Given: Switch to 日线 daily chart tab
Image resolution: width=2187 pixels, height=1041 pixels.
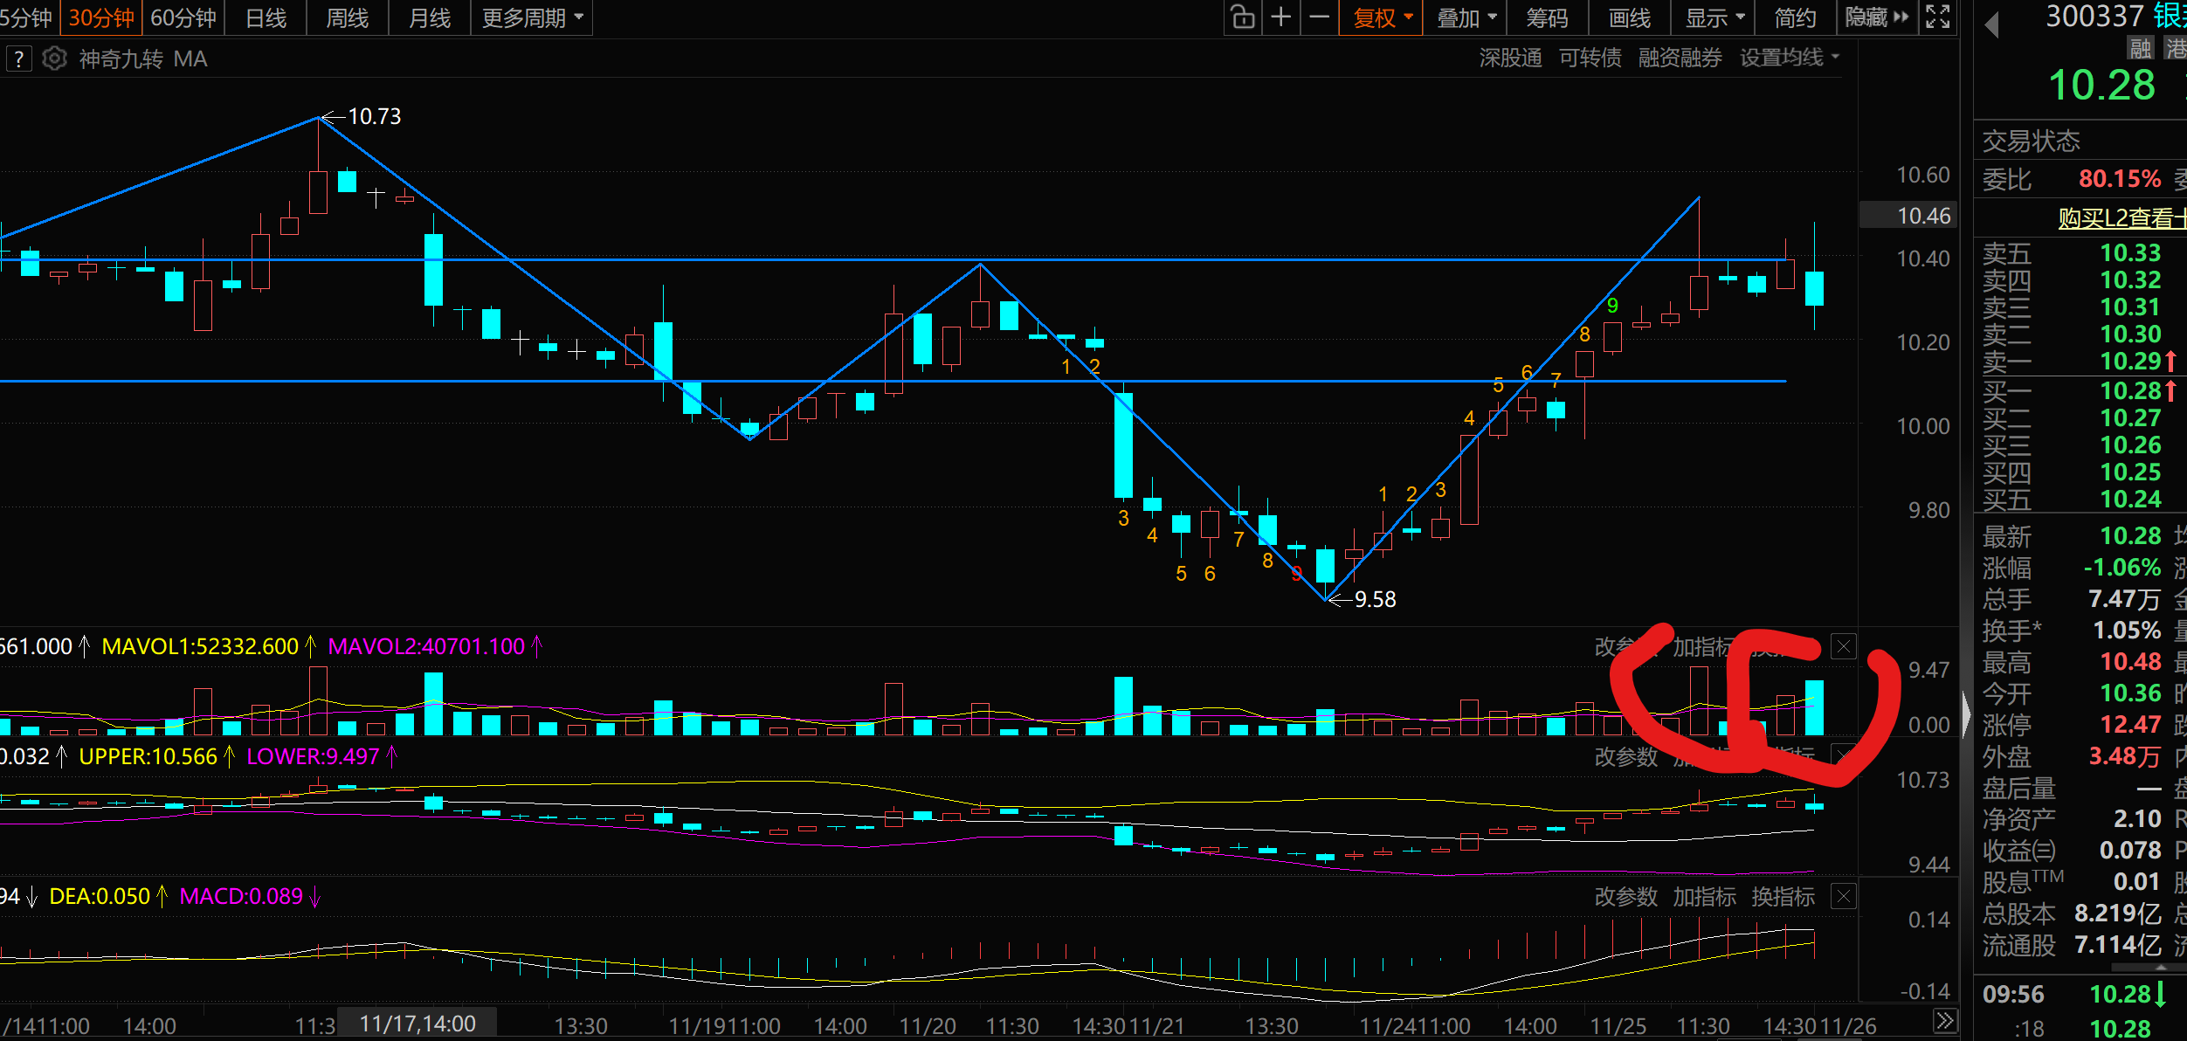Looking at the screenshot, I should (x=266, y=17).
